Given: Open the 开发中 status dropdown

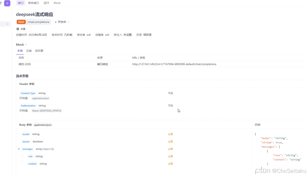Looking at the screenshot, I should pyautogui.click(x=62, y=22).
